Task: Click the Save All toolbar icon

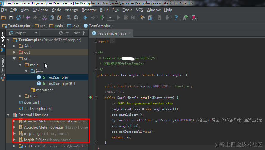Action: tap(11, 18)
